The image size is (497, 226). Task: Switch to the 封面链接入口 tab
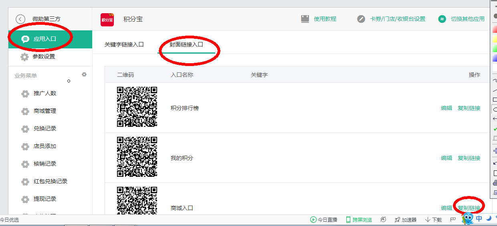186,45
